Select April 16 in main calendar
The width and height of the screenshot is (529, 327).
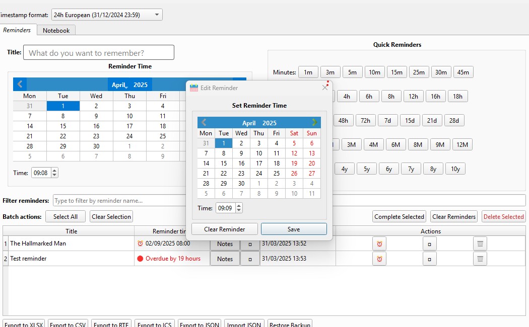pyautogui.click(x=96, y=126)
